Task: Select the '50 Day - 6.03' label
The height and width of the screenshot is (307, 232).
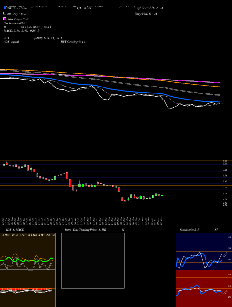Action: pyautogui.click(x=17, y=14)
